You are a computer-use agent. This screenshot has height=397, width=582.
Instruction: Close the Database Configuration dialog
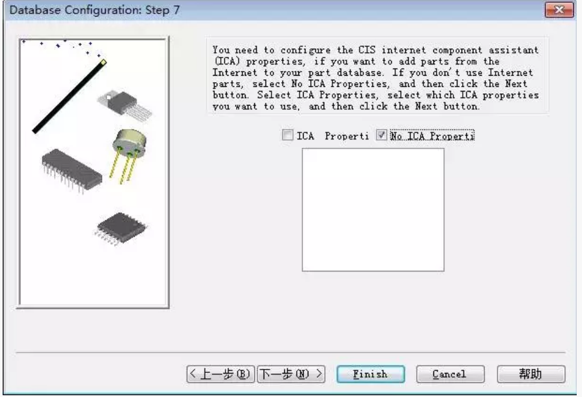[559, 9]
